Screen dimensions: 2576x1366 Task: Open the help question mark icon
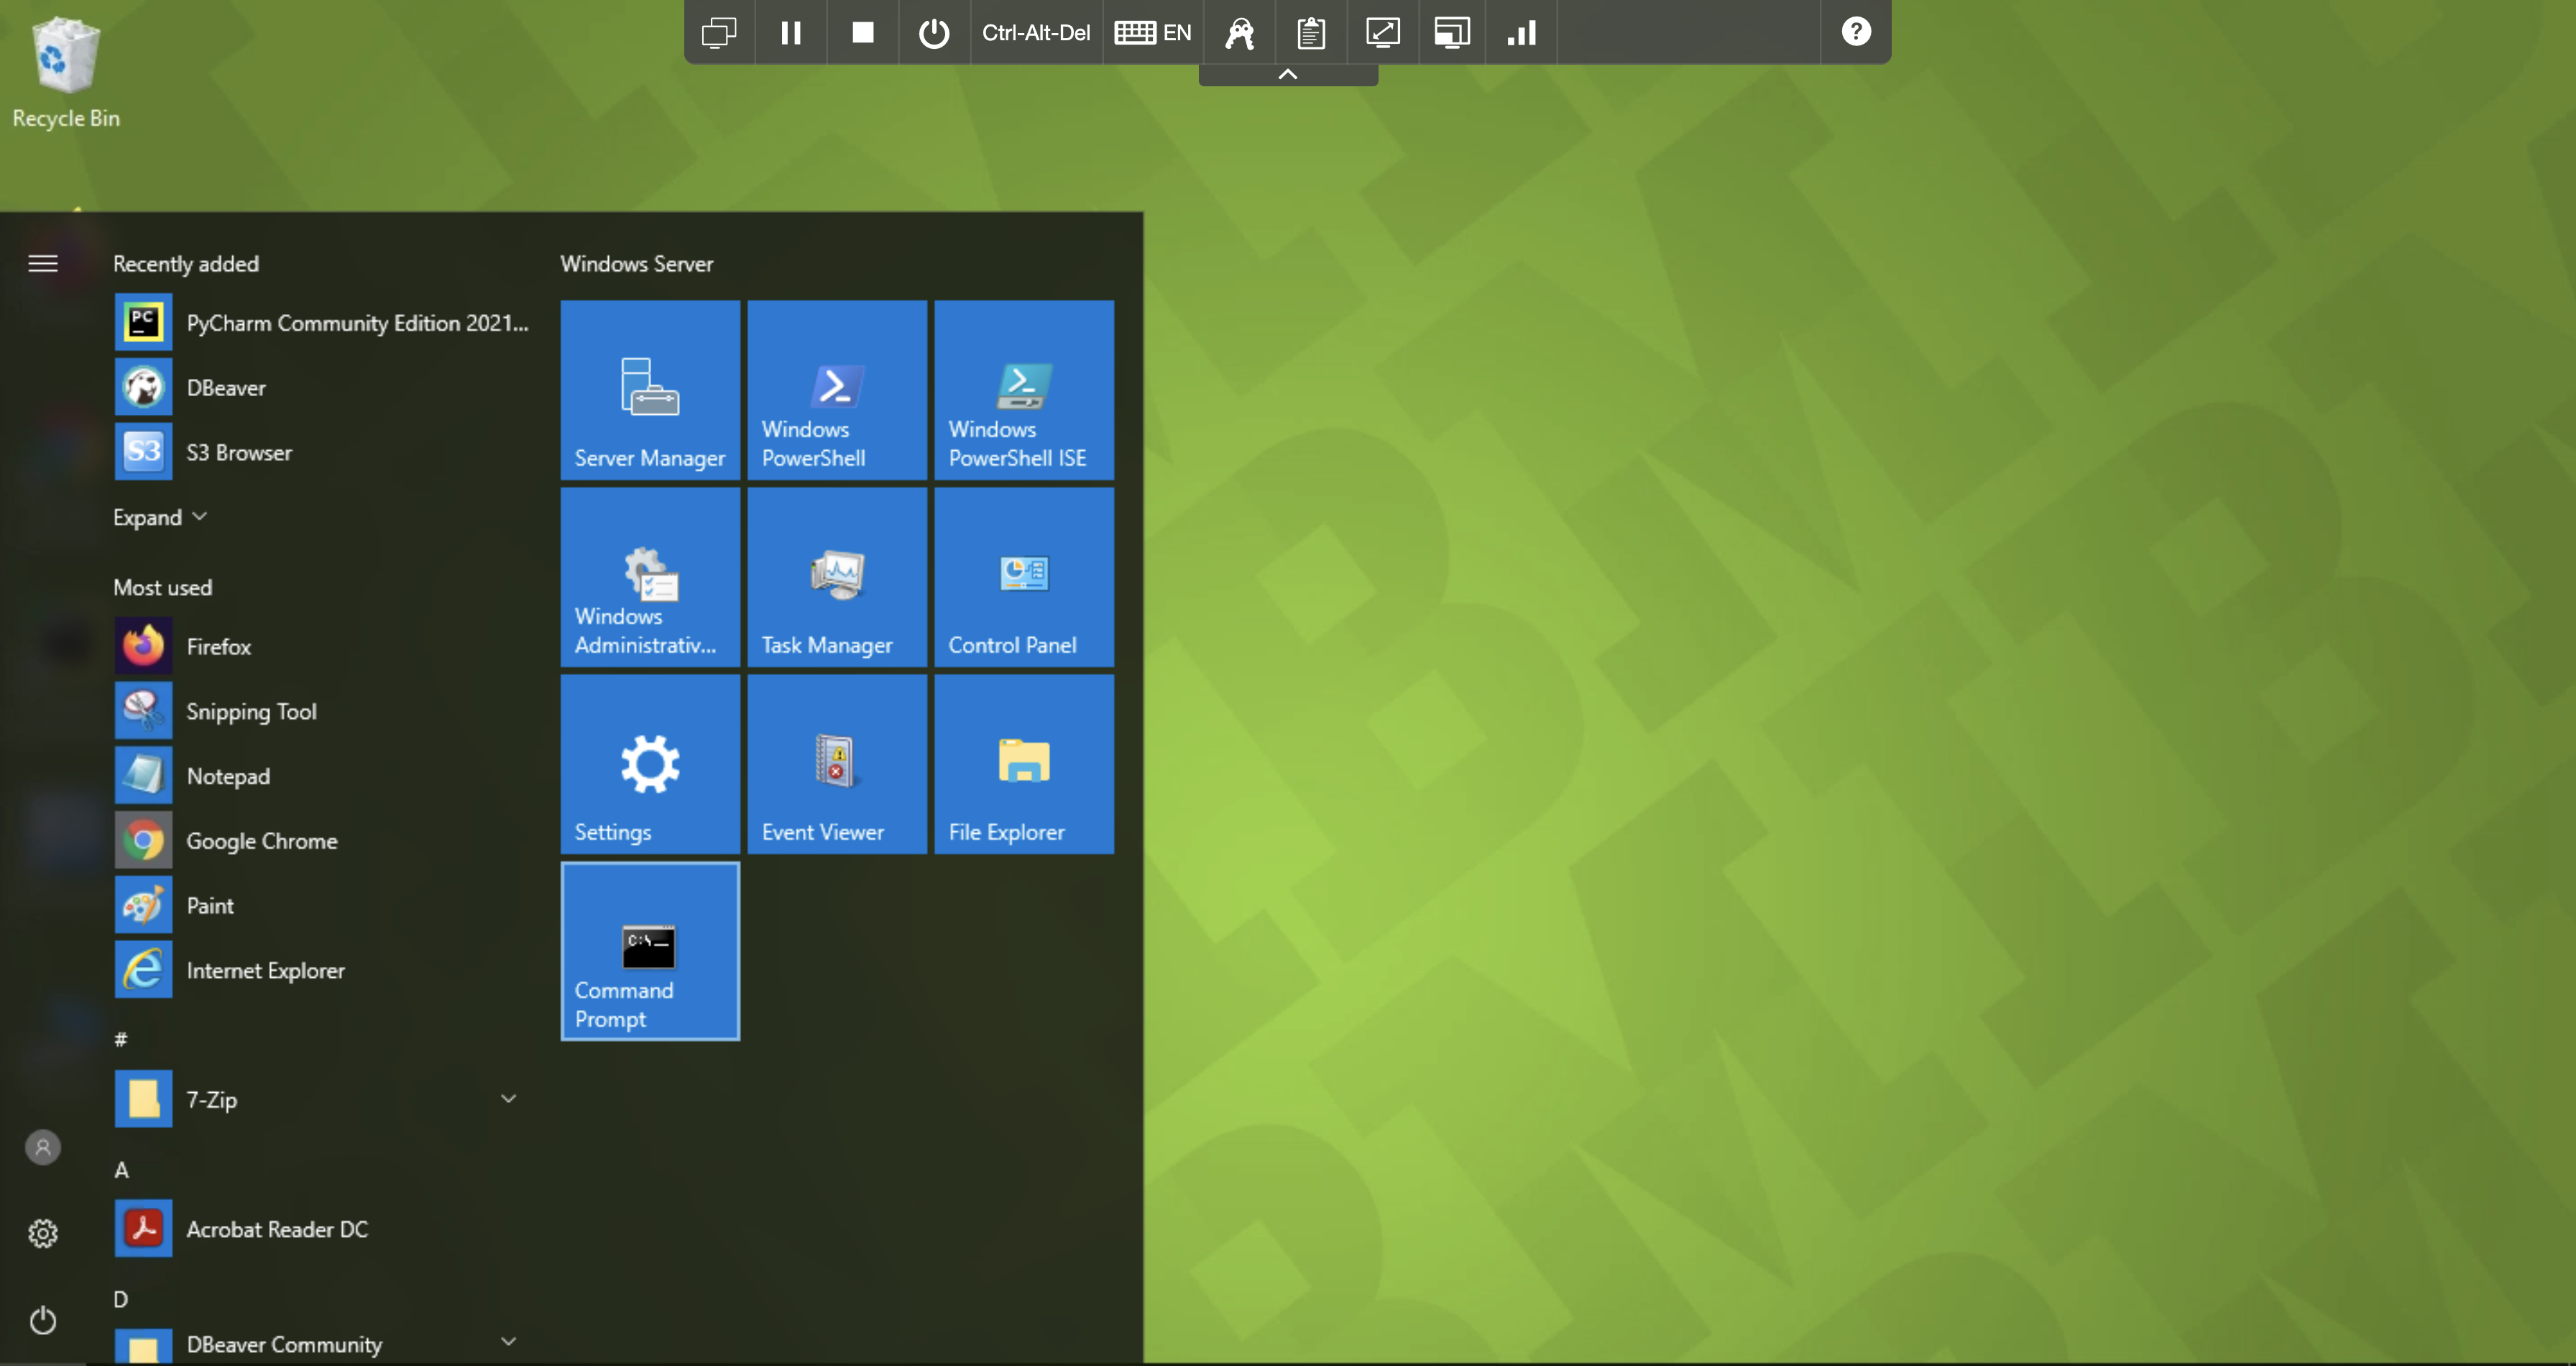[x=1856, y=31]
